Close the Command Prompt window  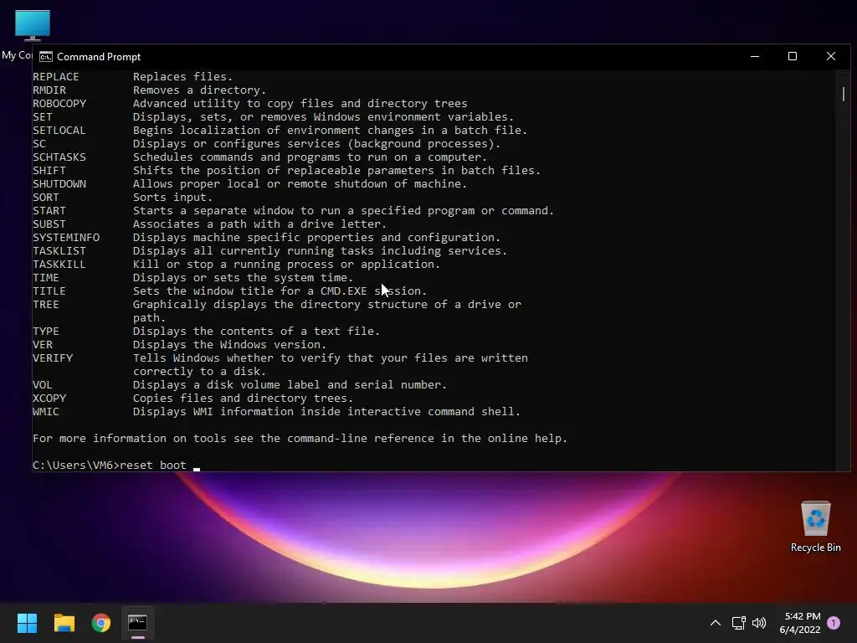coord(831,56)
